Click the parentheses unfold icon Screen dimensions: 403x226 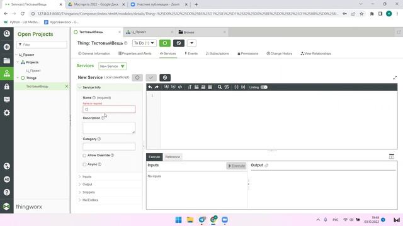pos(243,87)
